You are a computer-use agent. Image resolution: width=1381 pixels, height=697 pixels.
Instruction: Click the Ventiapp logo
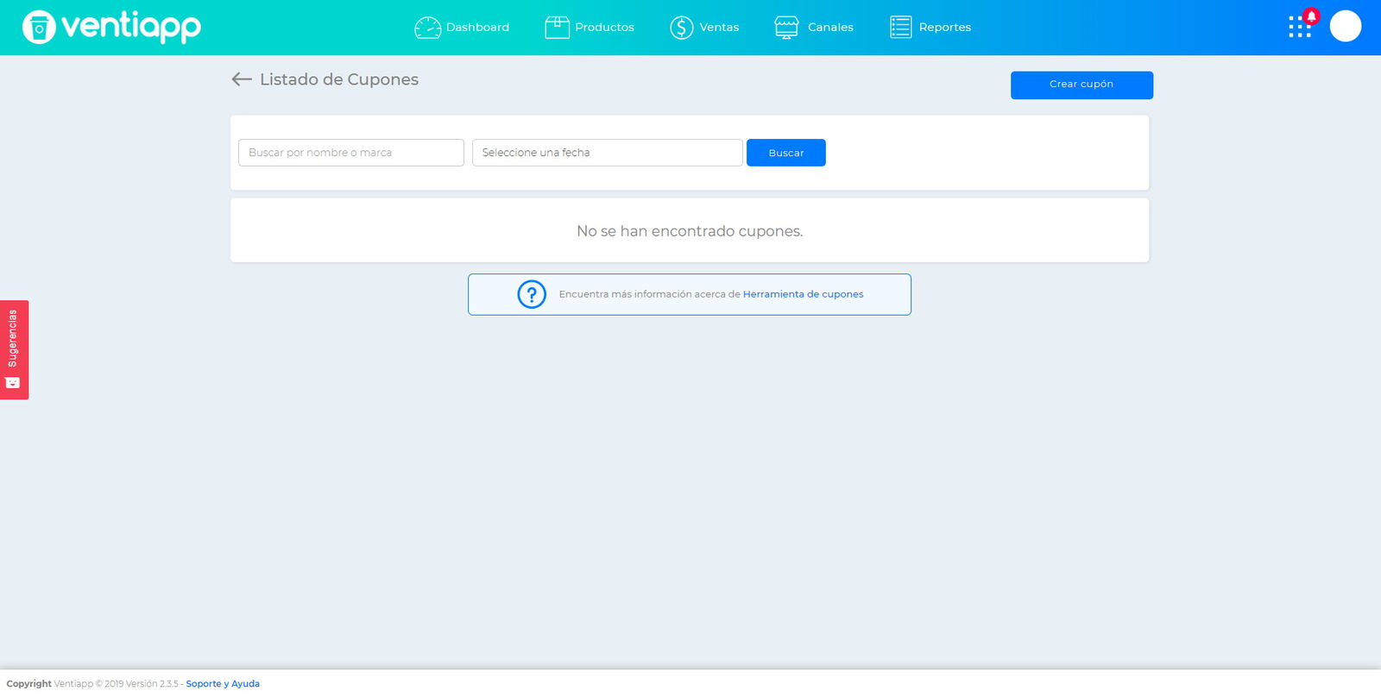pos(111,27)
